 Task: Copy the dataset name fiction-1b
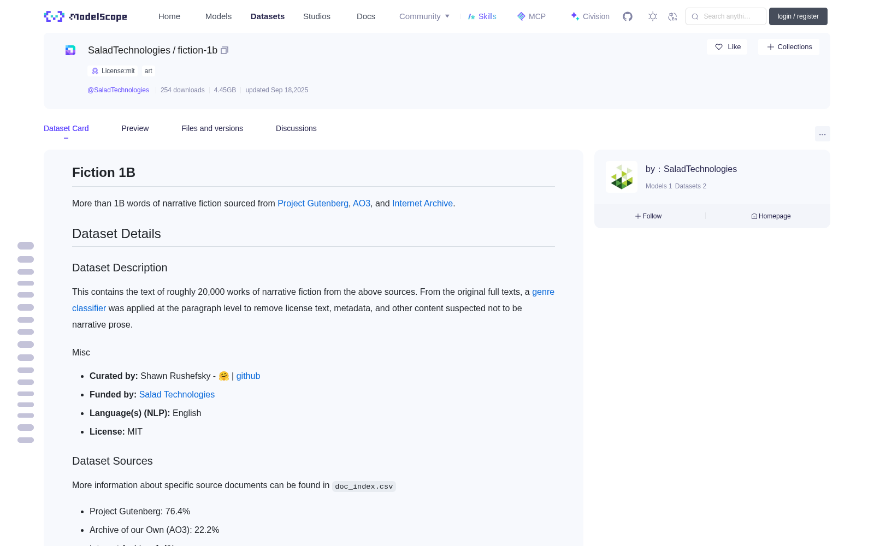(x=225, y=50)
